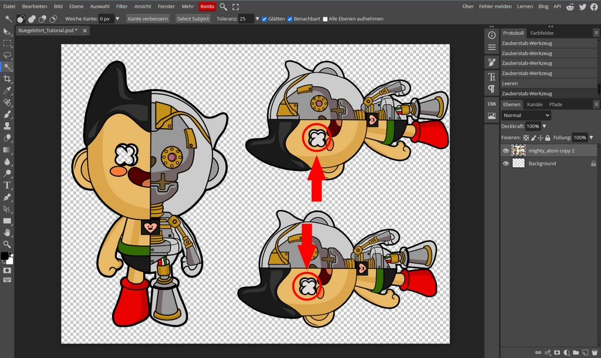Toggle lock image pixels brush icon
The image size is (601, 358).
pos(533,137)
